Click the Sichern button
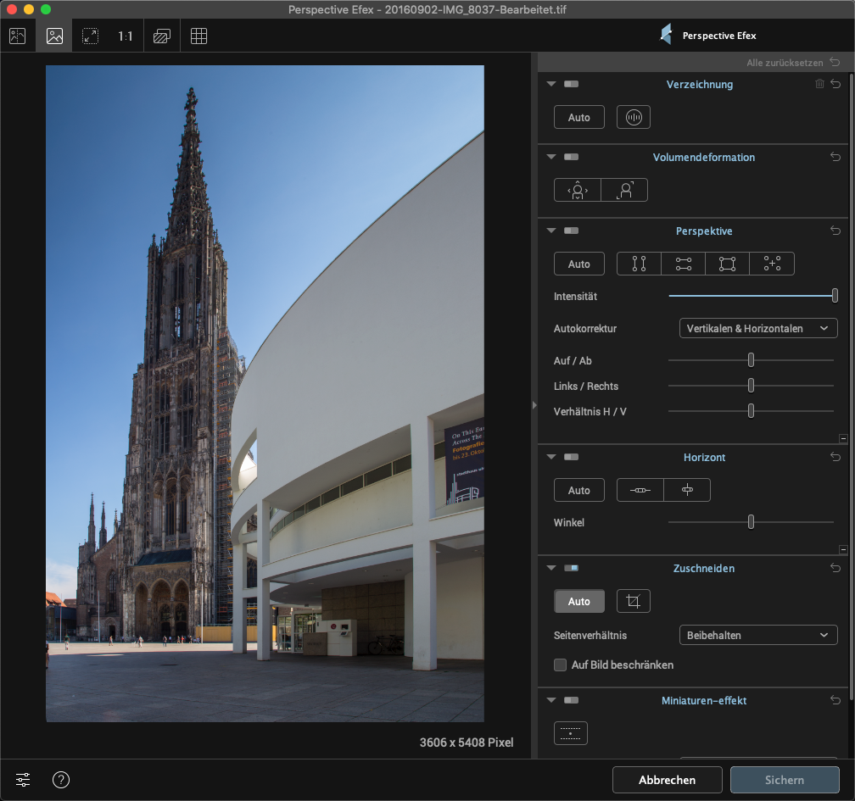 pos(784,780)
